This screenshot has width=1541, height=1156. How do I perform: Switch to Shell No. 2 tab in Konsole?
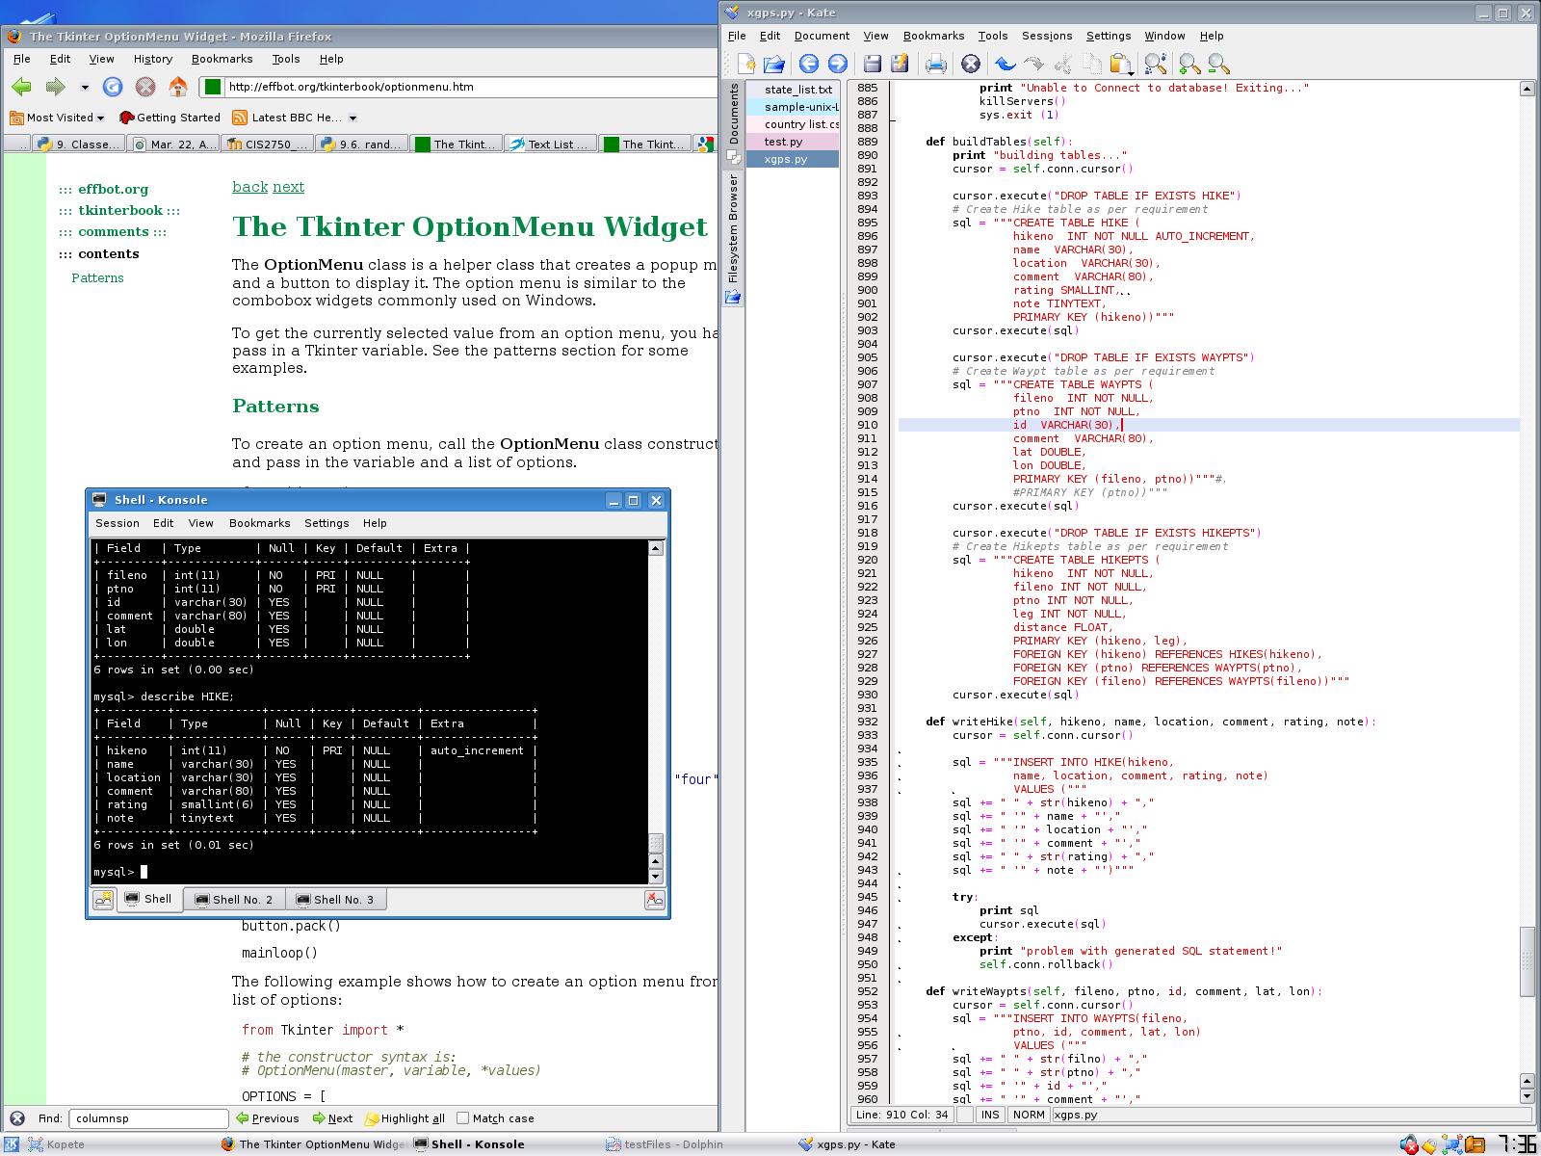[236, 899]
